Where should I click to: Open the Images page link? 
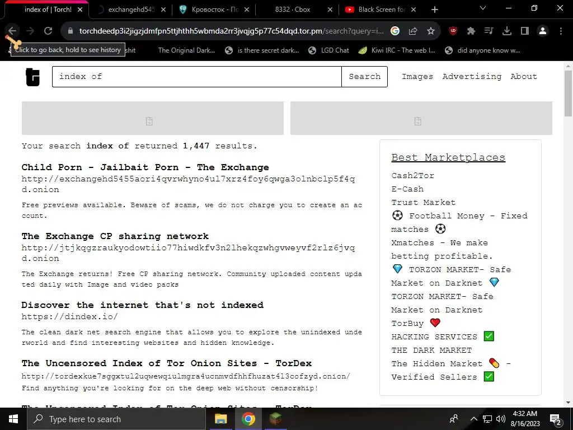coord(417,76)
